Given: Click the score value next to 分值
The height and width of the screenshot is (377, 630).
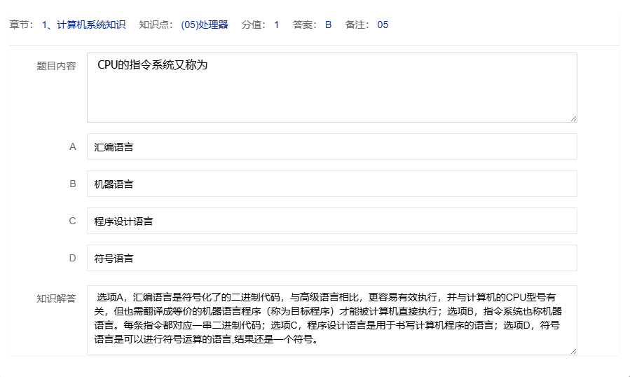Looking at the screenshot, I should click(276, 25).
